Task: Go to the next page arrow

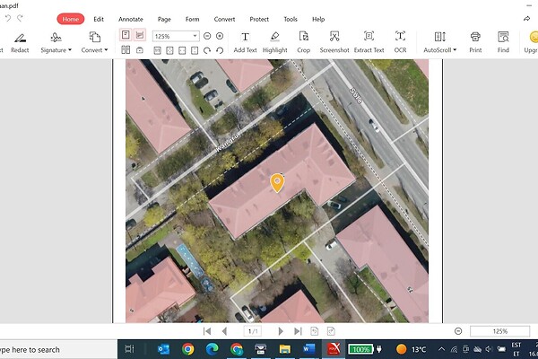Action: coord(282,331)
